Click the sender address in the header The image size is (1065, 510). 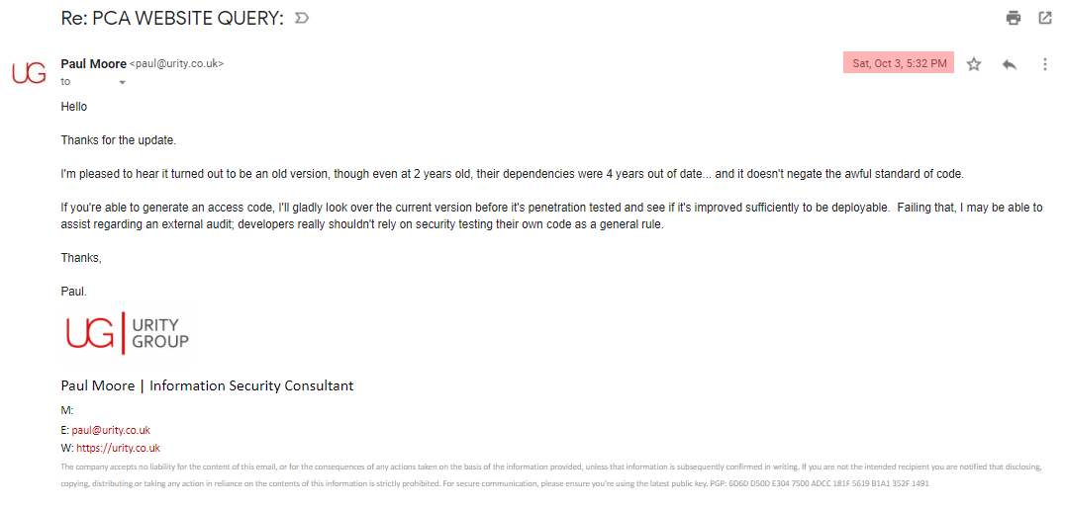click(177, 64)
